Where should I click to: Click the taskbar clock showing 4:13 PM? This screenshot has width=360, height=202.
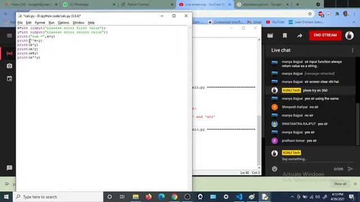click(337, 197)
